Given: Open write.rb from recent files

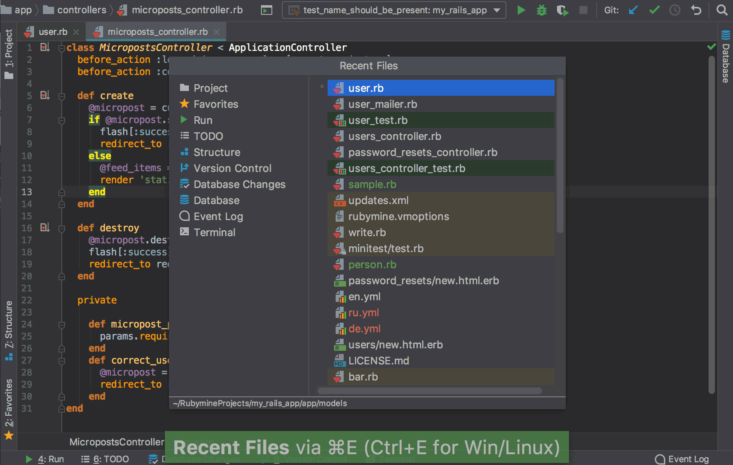Looking at the screenshot, I should tap(441, 232).
